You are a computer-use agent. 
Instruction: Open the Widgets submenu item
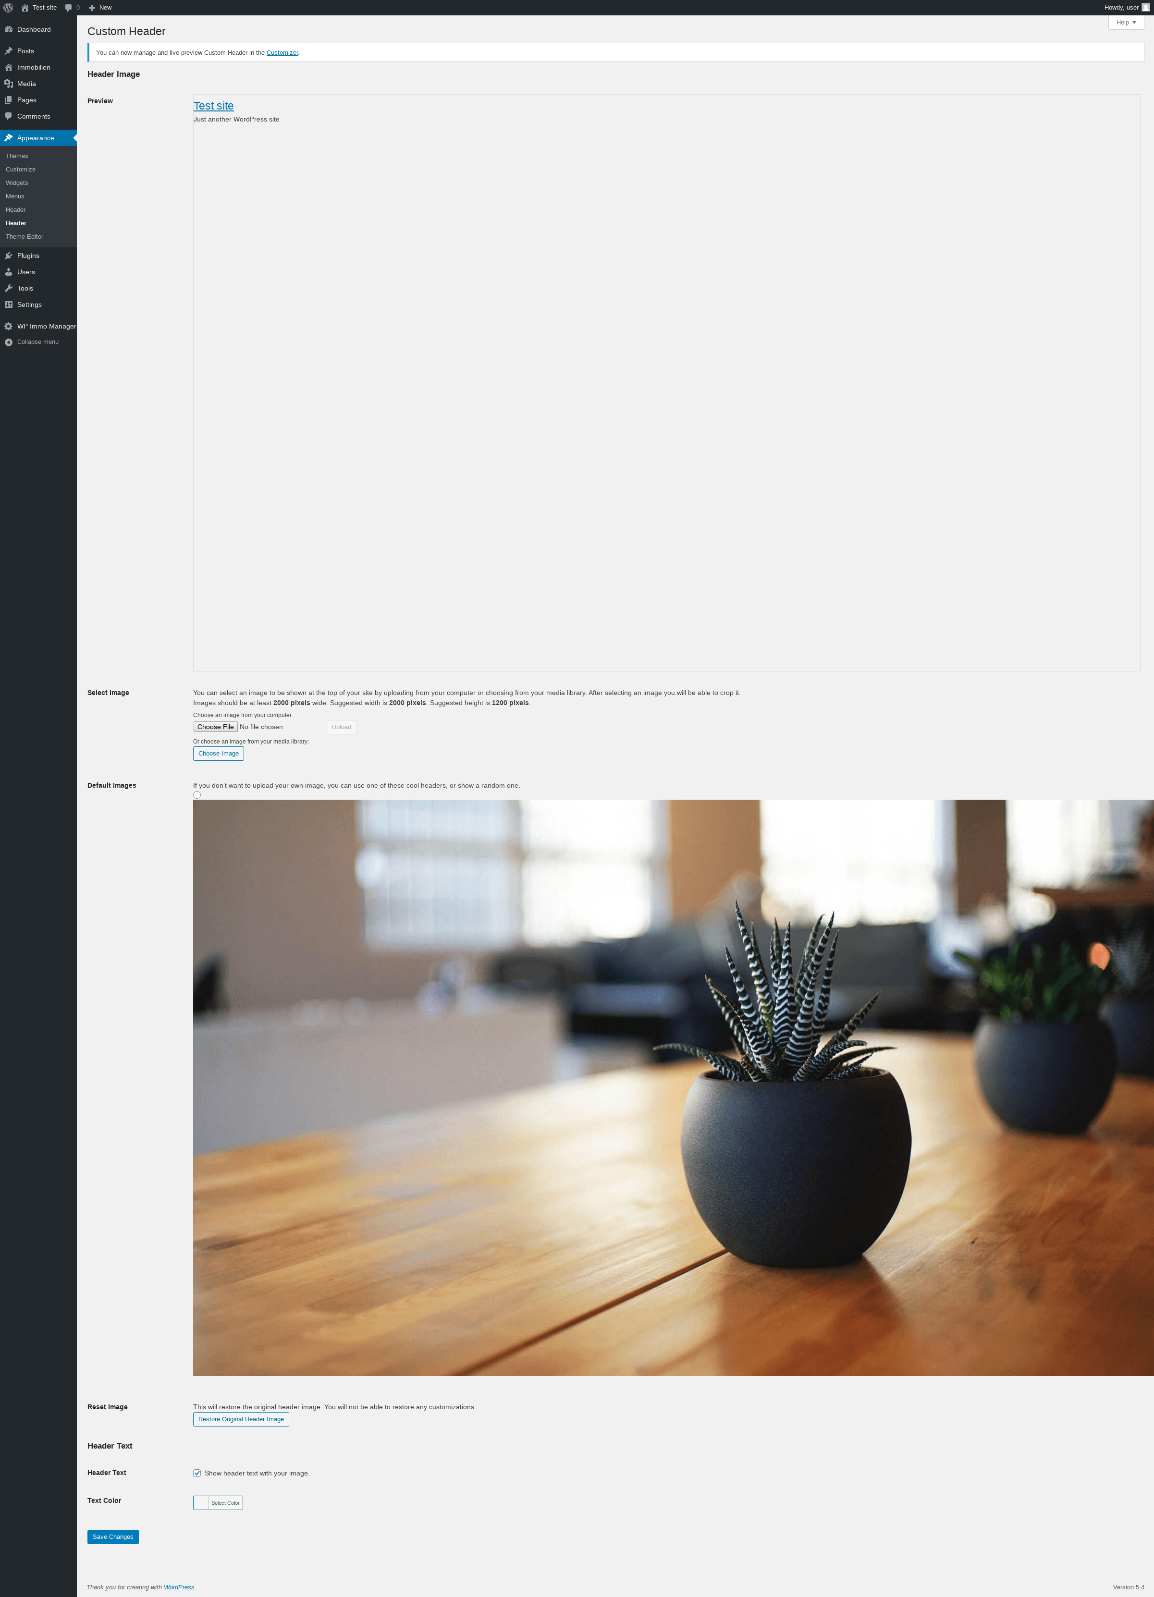(17, 183)
